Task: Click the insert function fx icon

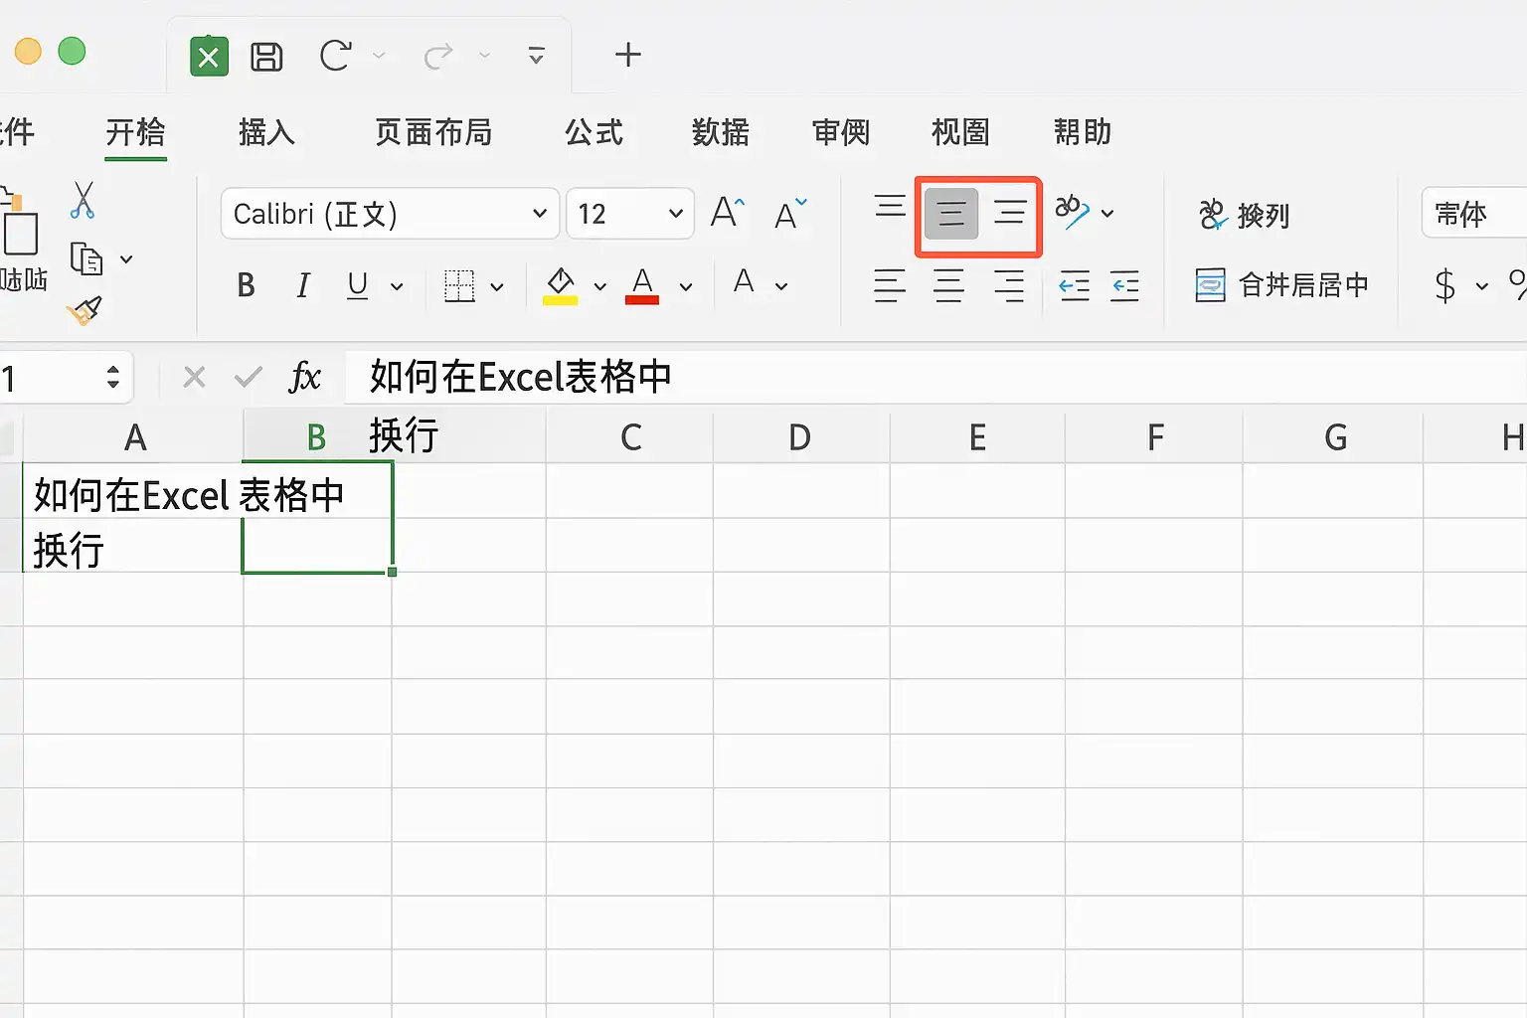Action: point(304,377)
